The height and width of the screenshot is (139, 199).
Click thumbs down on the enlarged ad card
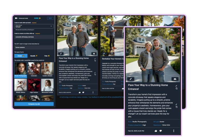click(x=161, y=131)
